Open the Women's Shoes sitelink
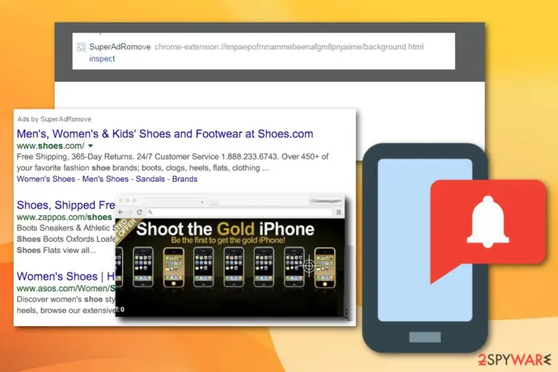 tap(46, 179)
